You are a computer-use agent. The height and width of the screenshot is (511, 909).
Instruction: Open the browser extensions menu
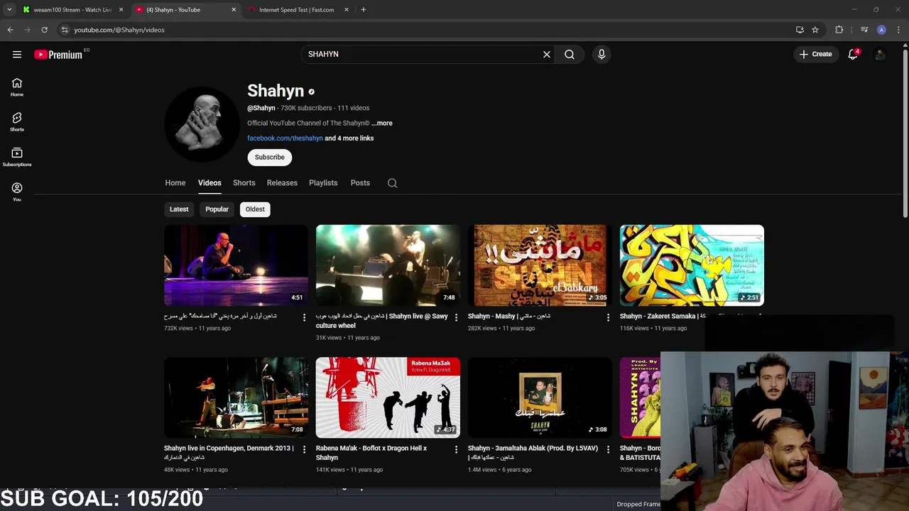839,30
